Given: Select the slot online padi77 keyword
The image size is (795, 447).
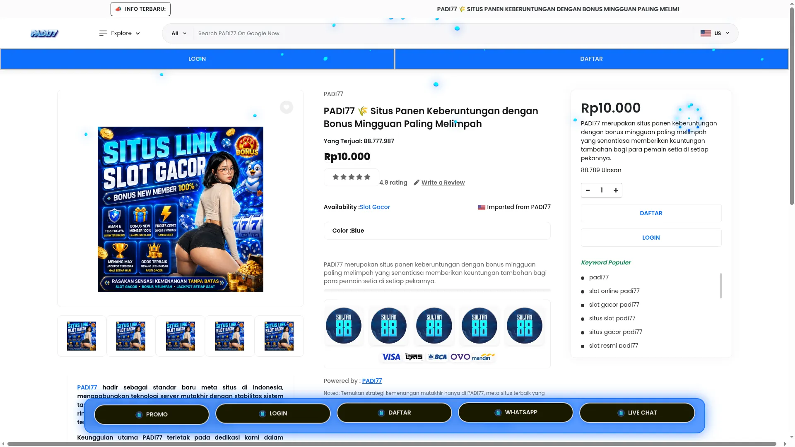Looking at the screenshot, I should 614,291.
